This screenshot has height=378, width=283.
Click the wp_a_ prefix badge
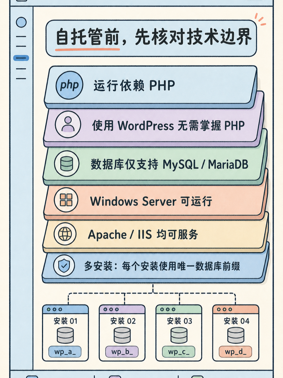tap(65, 352)
